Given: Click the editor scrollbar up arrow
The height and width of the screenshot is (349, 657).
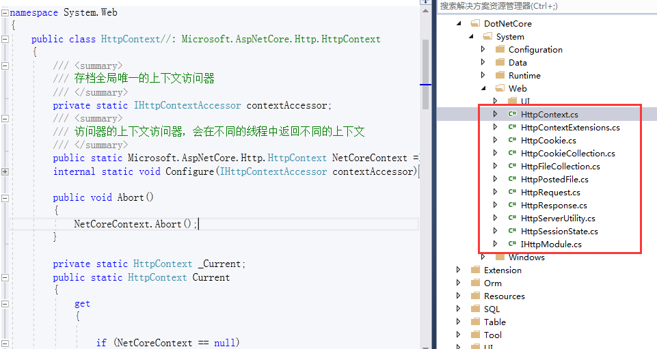Looking at the screenshot, I should click(x=425, y=10).
